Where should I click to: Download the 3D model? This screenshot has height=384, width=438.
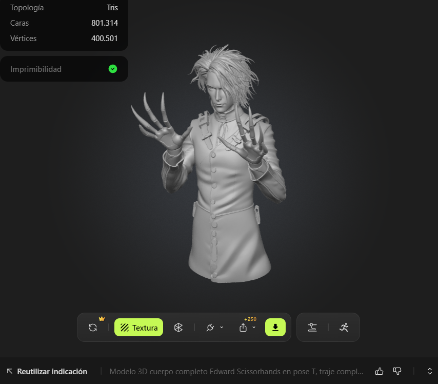(275, 328)
